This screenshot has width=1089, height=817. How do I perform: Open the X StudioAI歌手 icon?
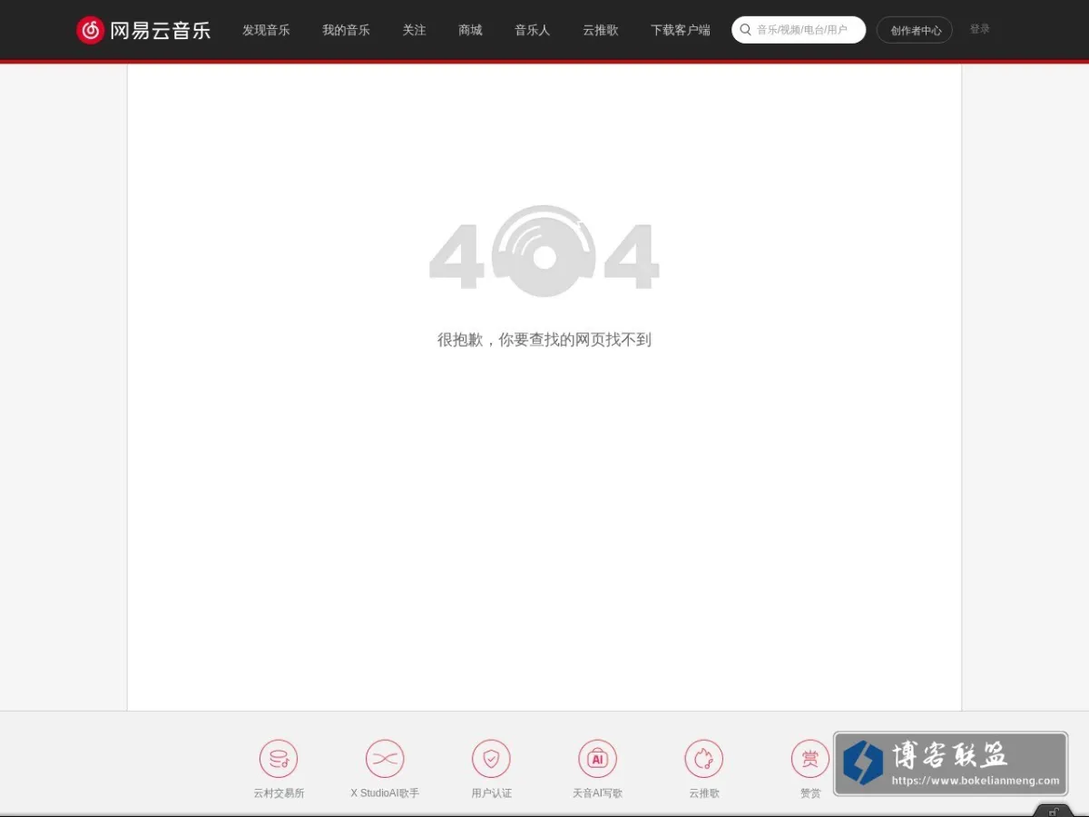pyautogui.click(x=385, y=759)
